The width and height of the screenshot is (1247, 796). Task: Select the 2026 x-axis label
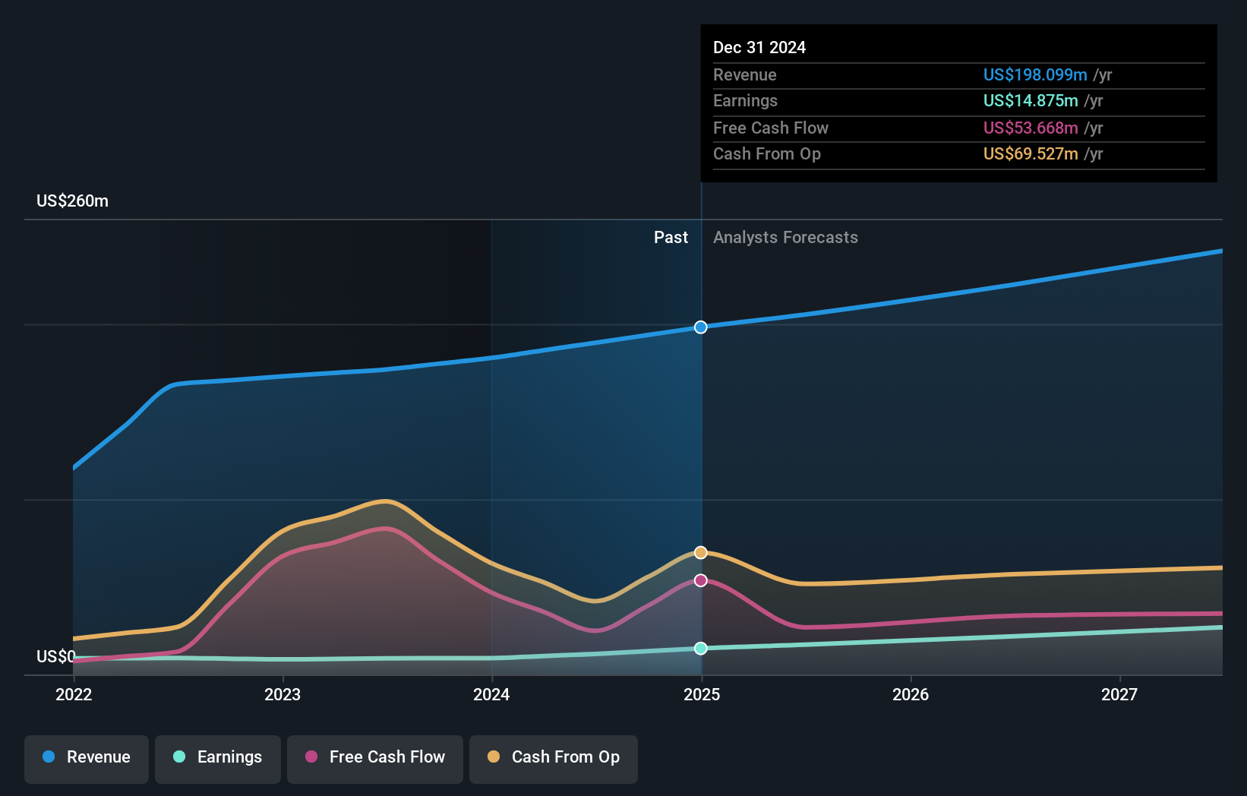click(x=911, y=694)
